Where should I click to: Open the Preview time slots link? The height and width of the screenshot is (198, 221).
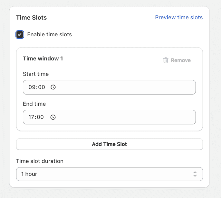click(x=179, y=17)
